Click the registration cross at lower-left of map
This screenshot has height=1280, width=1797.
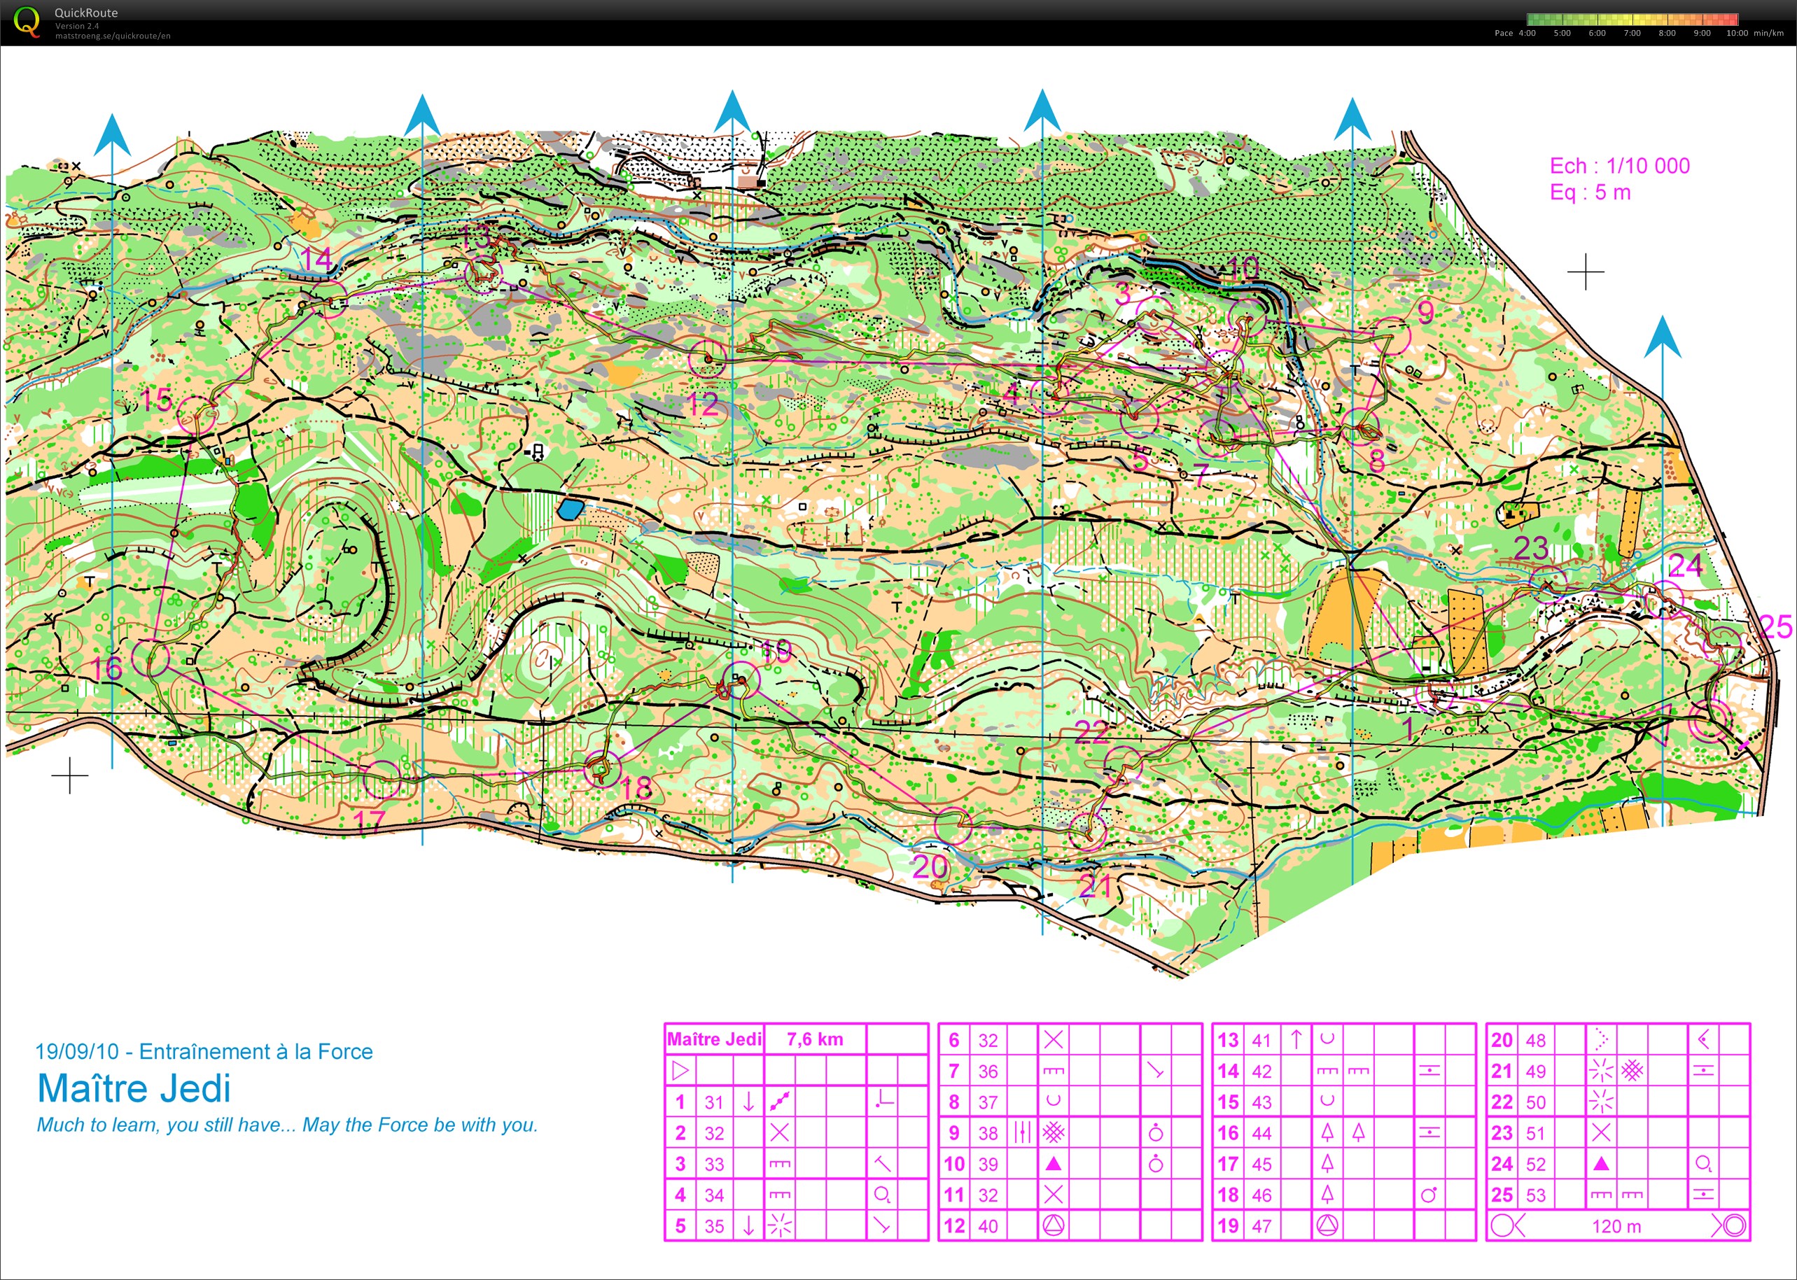(70, 775)
